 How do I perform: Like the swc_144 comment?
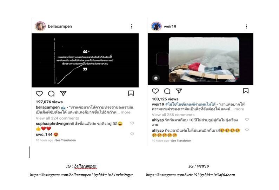[x=132, y=134]
